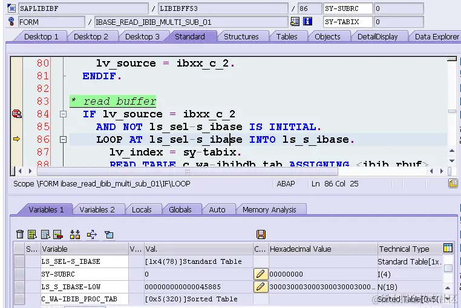Screen dimensions: 461x308
Task: Click the tag icon in the variables toolbar
Action: (109, 234)
